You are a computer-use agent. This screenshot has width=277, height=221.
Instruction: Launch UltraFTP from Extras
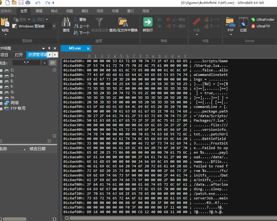tap(261, 26)
